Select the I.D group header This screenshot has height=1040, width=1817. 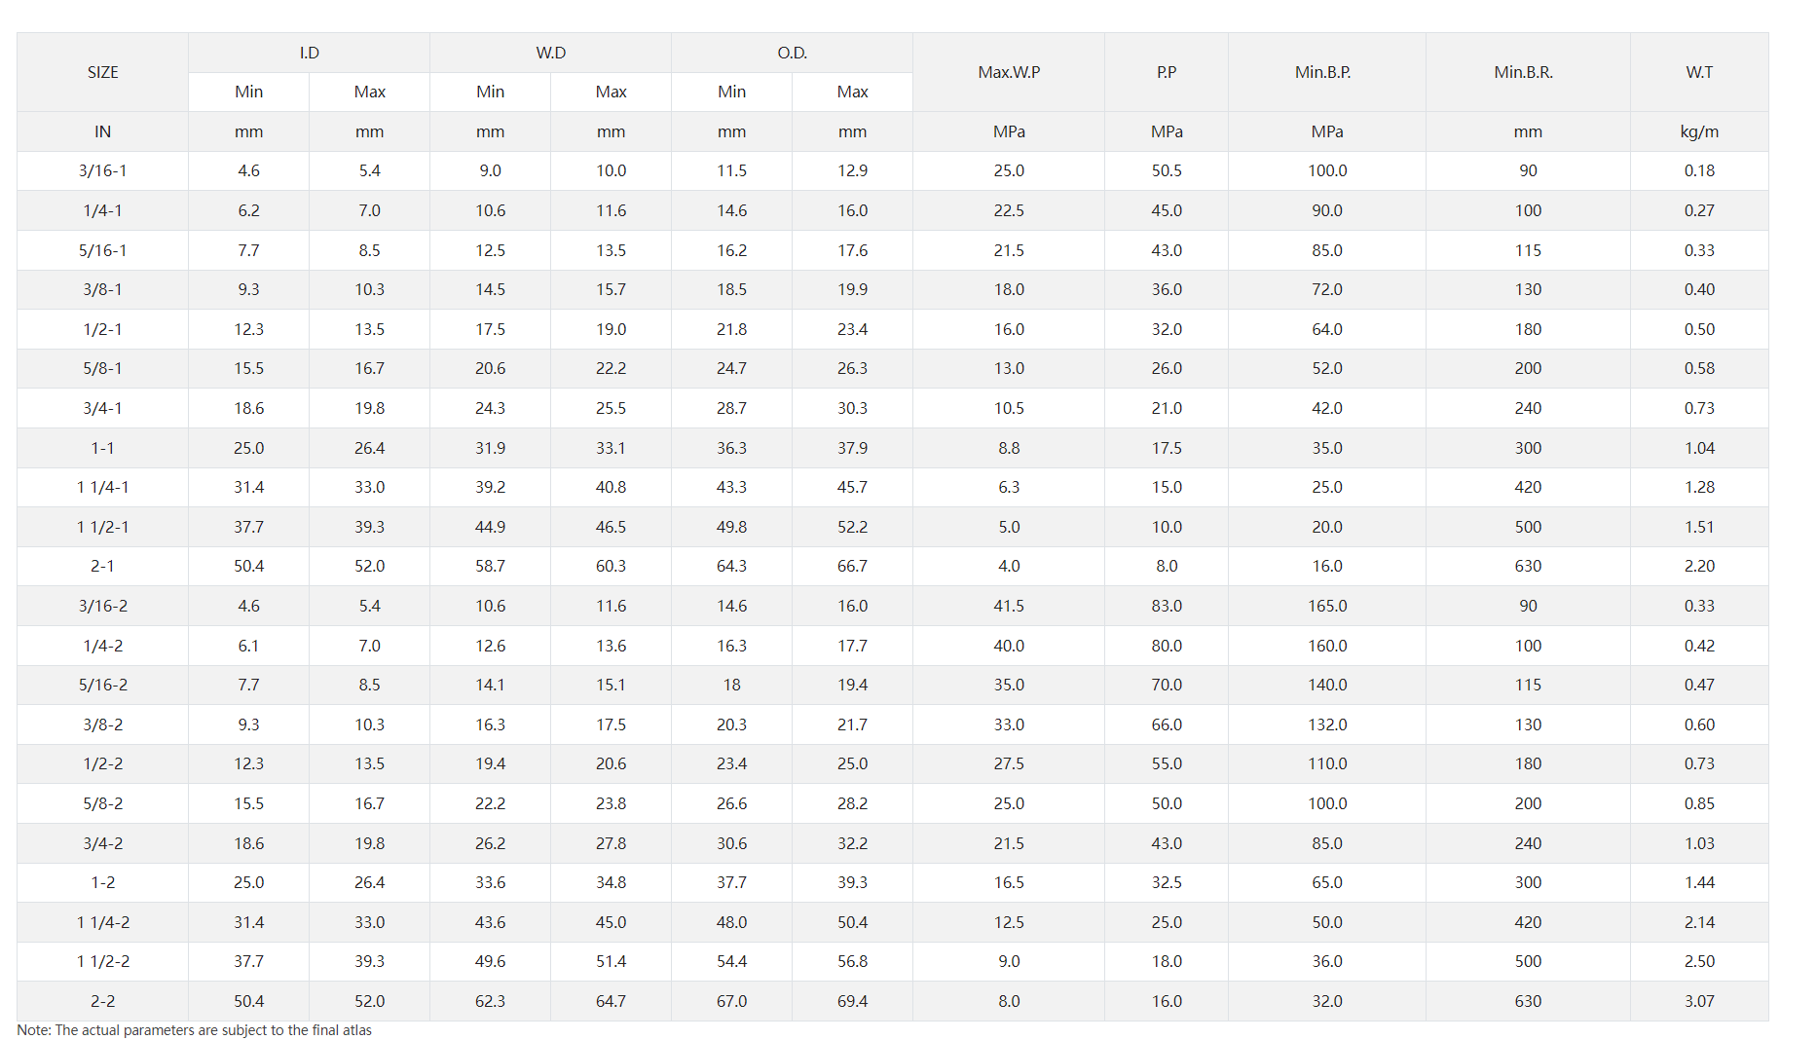click(x=309, y=53)
